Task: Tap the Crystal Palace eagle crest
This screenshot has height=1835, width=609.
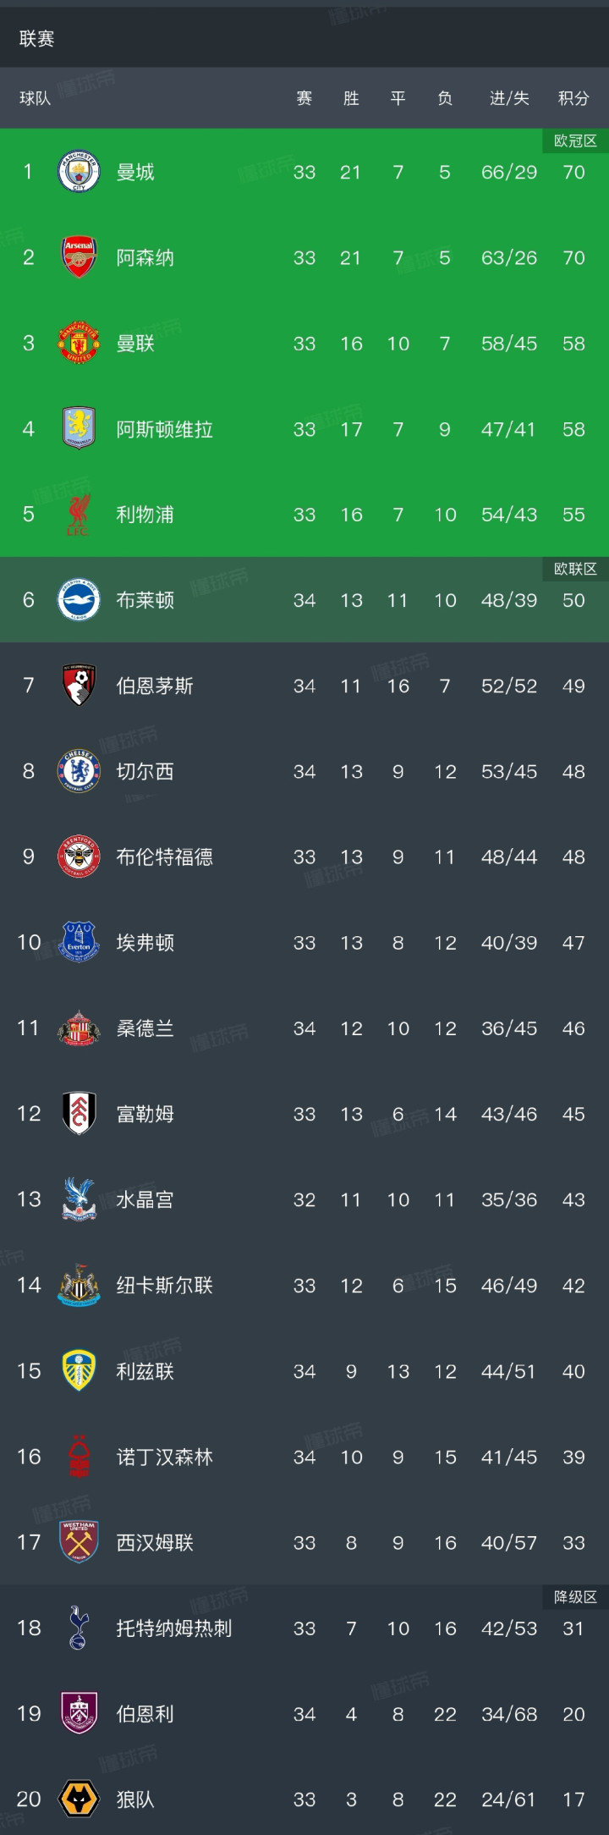Action: tap(79, 1199)
